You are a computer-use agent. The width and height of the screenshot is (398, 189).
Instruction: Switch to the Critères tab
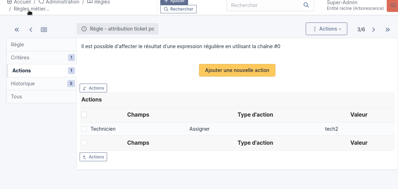[x=20, y=58]
